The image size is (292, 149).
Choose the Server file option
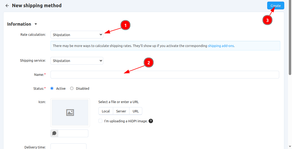[121, 111]
